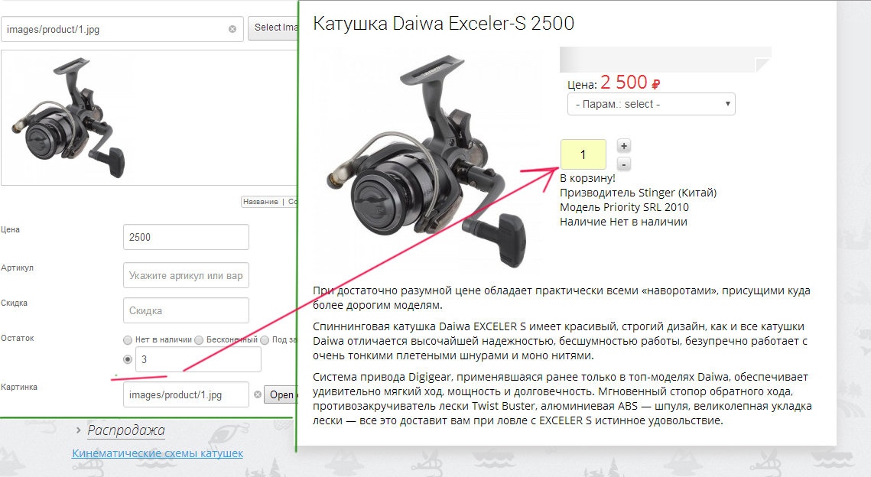The width and height of the screenshot is (871, 477).
Task: Focus the Цена field with 2500
Action: click(186, 237)
